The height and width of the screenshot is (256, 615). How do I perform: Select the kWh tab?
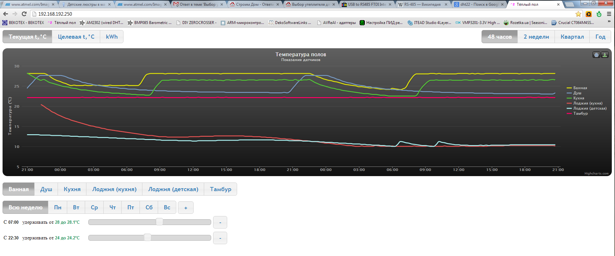click(112, 37)
